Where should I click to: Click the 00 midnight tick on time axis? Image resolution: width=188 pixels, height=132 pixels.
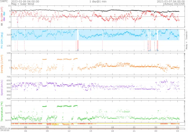pos(155,127)
